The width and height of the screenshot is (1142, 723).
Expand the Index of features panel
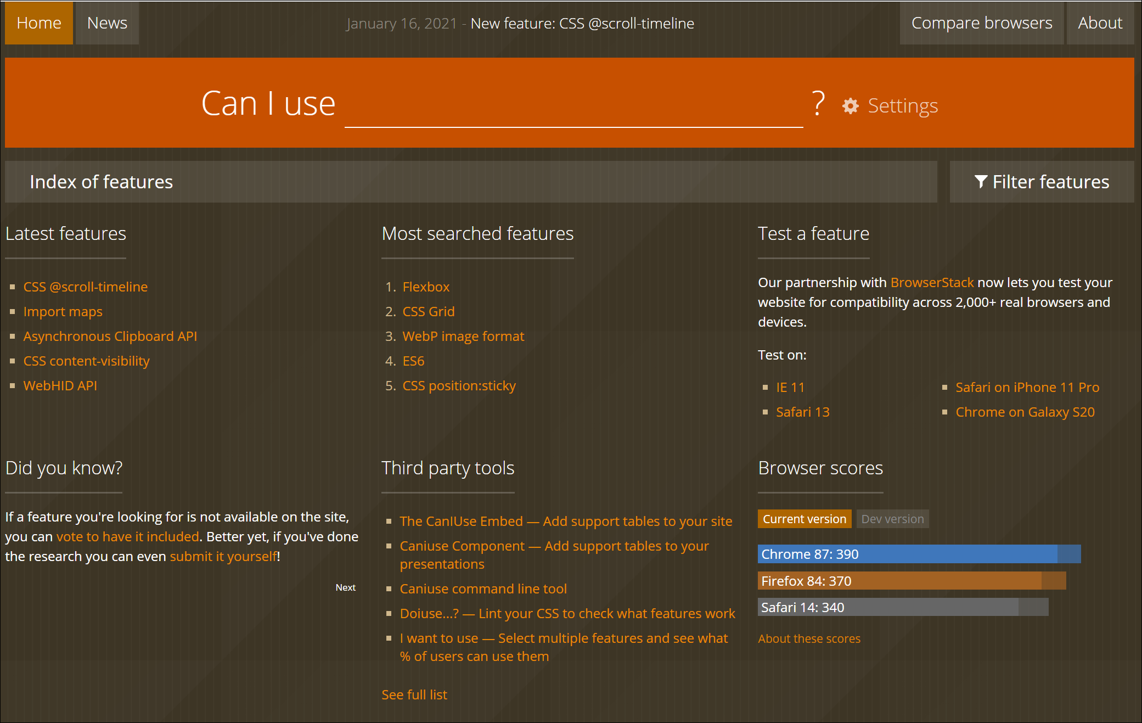pyautogui.click(x=470, y=182)
